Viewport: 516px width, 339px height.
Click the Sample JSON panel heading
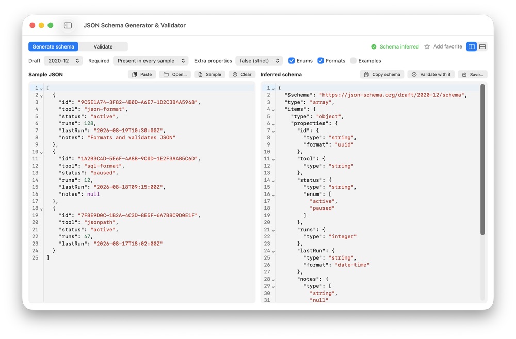[45, 75]
